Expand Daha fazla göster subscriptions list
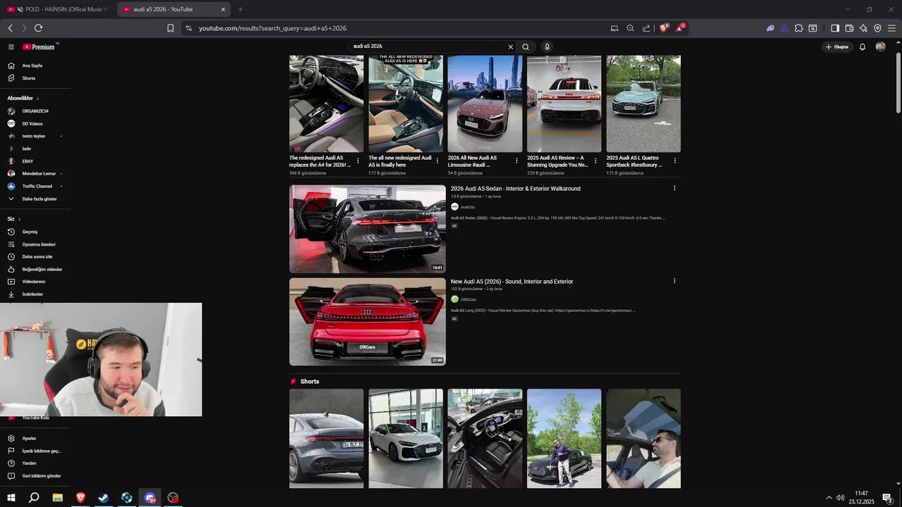Screen dimensions: 902x507 click(x=35, y=199)
